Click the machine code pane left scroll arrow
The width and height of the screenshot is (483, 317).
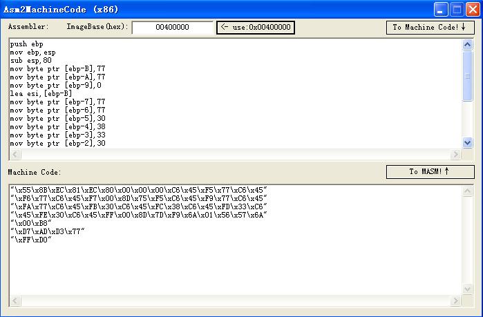pyautogui.click(x=15, y=300)
